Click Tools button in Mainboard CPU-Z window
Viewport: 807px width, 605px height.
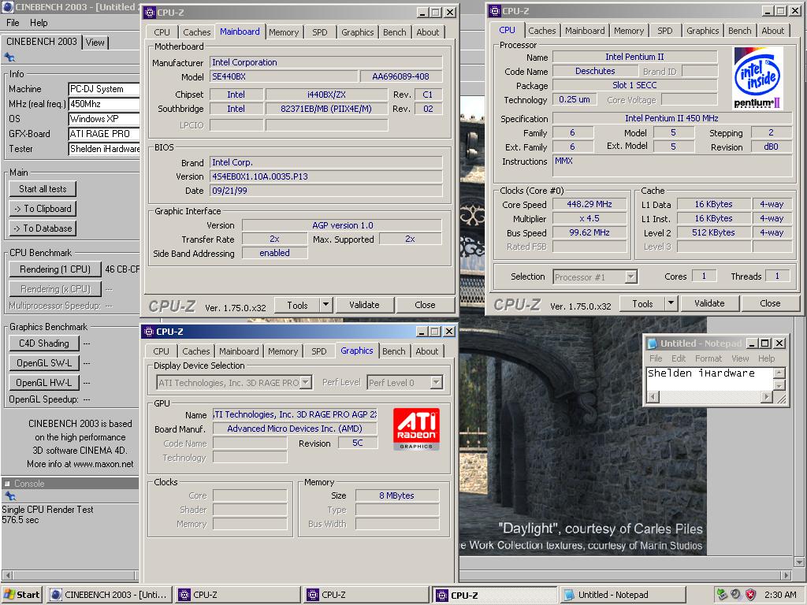pos(297,305)
